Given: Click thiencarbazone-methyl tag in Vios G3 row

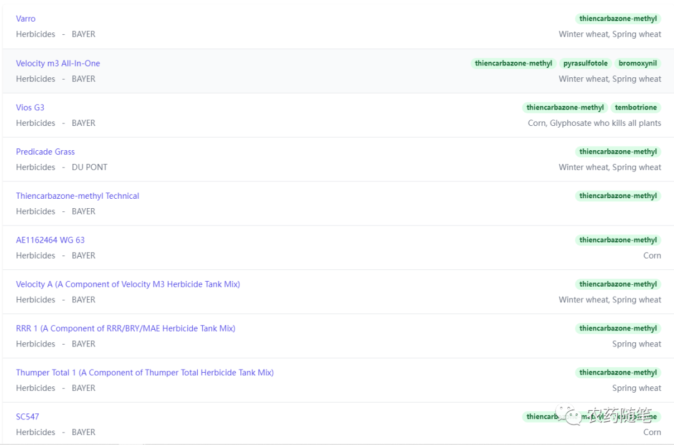Looking at the screenshot, I should [x=565, y=107].
